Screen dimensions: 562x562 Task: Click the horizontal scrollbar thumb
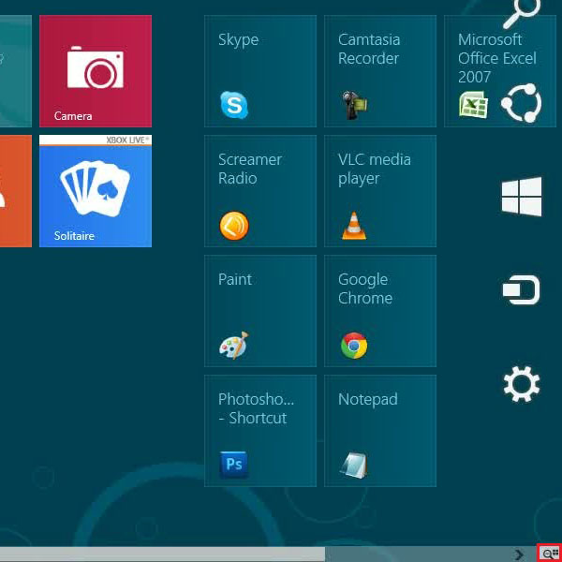[162, 555]
